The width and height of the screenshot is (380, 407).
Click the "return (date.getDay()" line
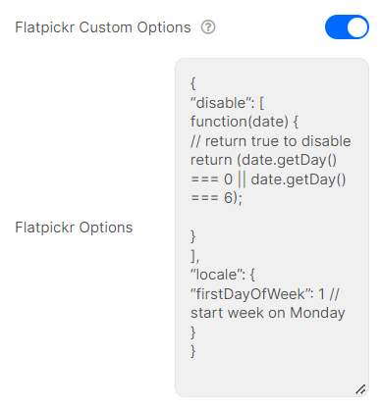(x=263, y=160)
